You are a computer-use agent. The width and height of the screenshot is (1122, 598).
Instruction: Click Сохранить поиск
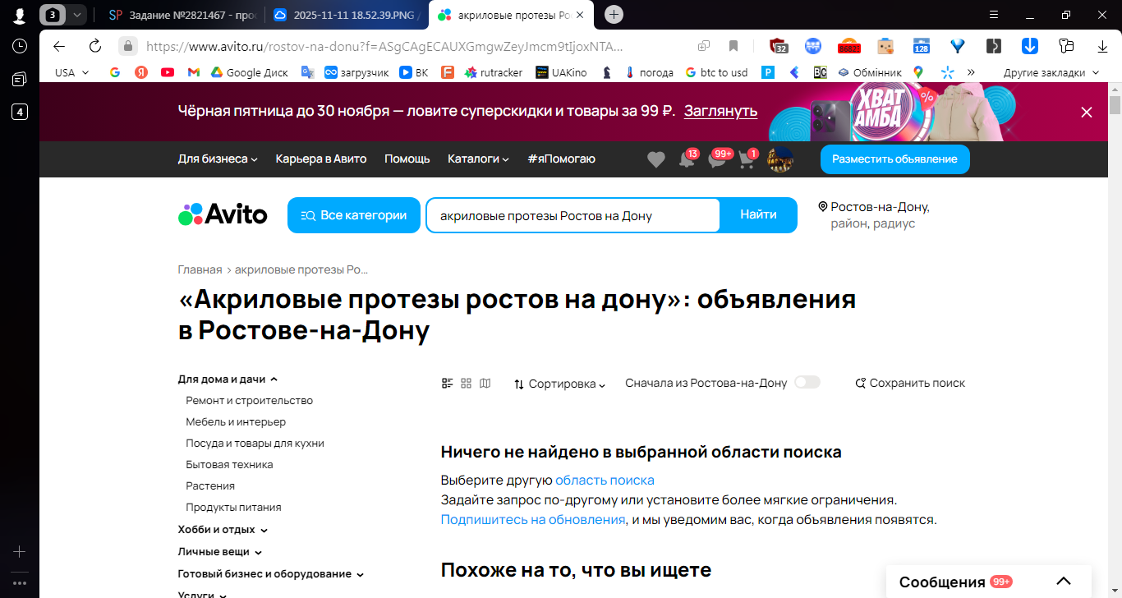pyautogui.click(x=910, y=383)
